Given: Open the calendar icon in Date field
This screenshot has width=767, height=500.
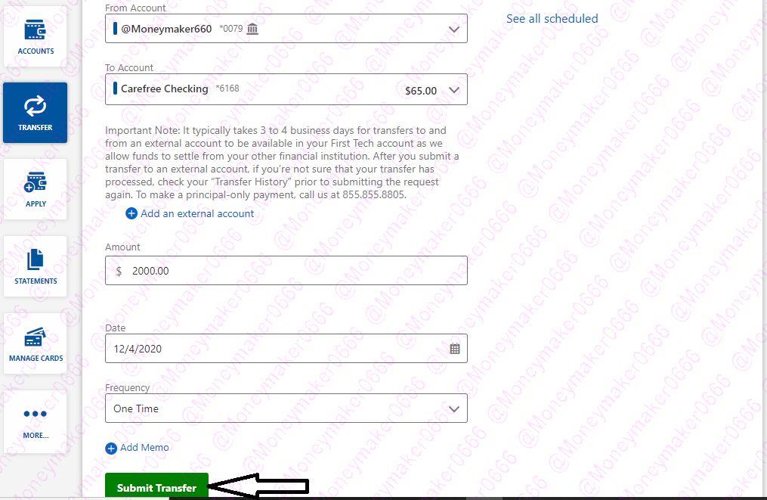Looking at the screenshot, I should (455, 349).
